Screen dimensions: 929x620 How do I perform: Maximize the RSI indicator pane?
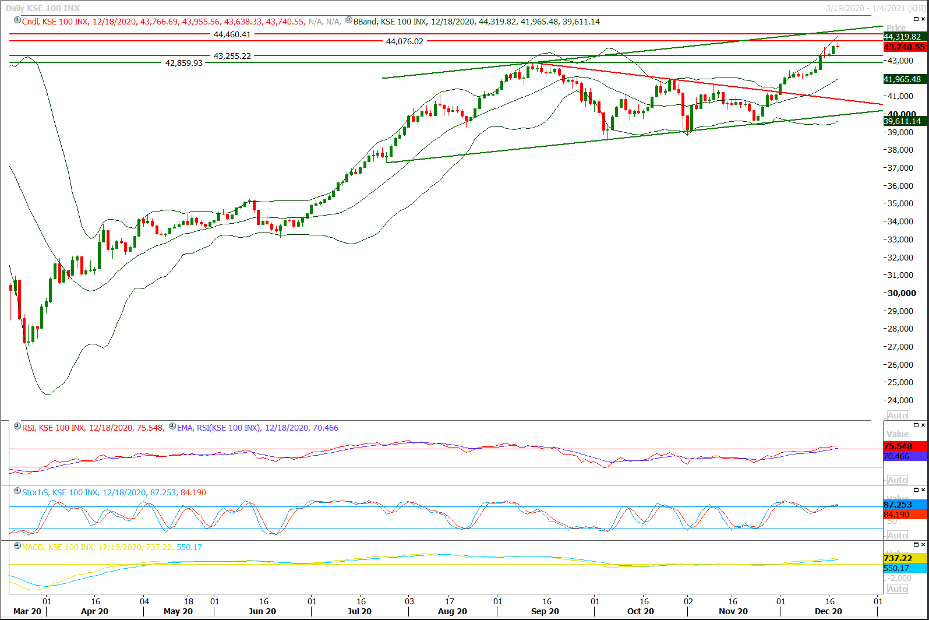916,425
